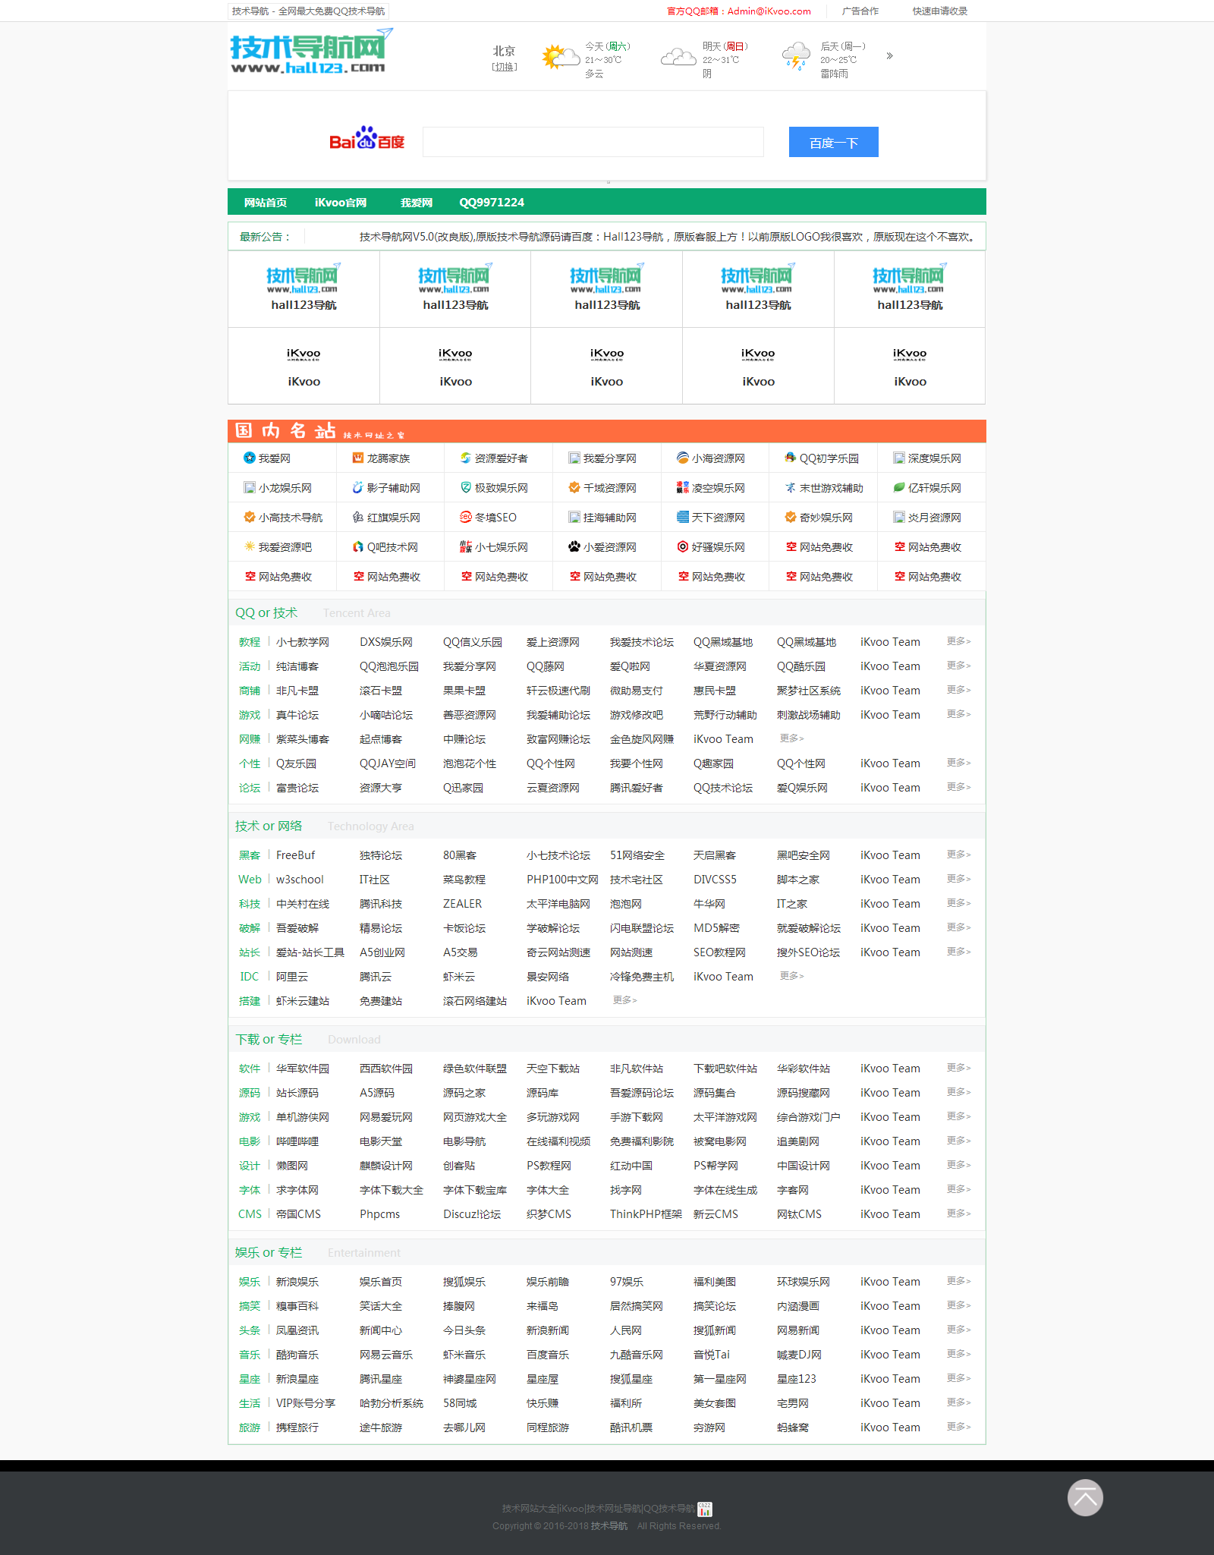Click today's sunny weather icon
The image size is (1214, 1555).
coord(560,57)
